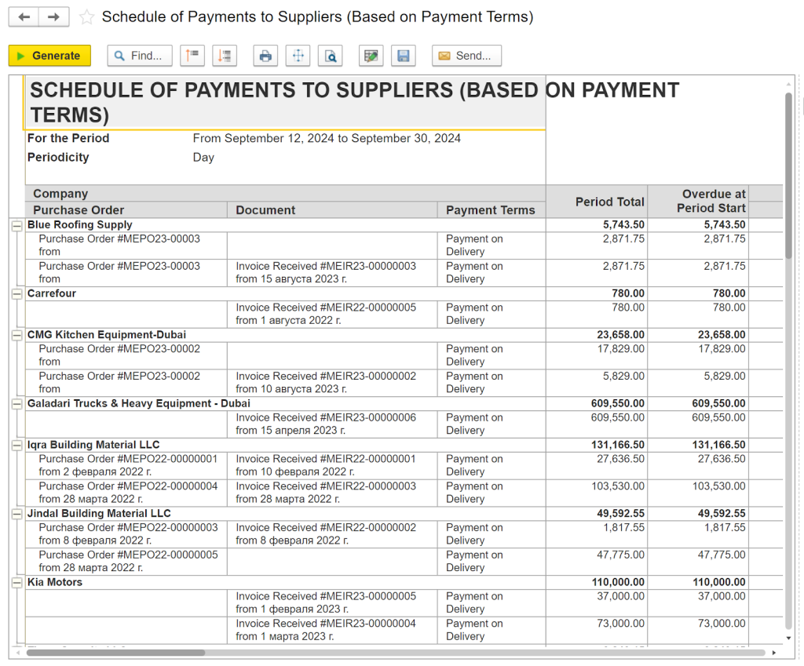Viewport: 804px width, 666px height.
Task: Print the report using printer icon
Action: tap(265, 56)
